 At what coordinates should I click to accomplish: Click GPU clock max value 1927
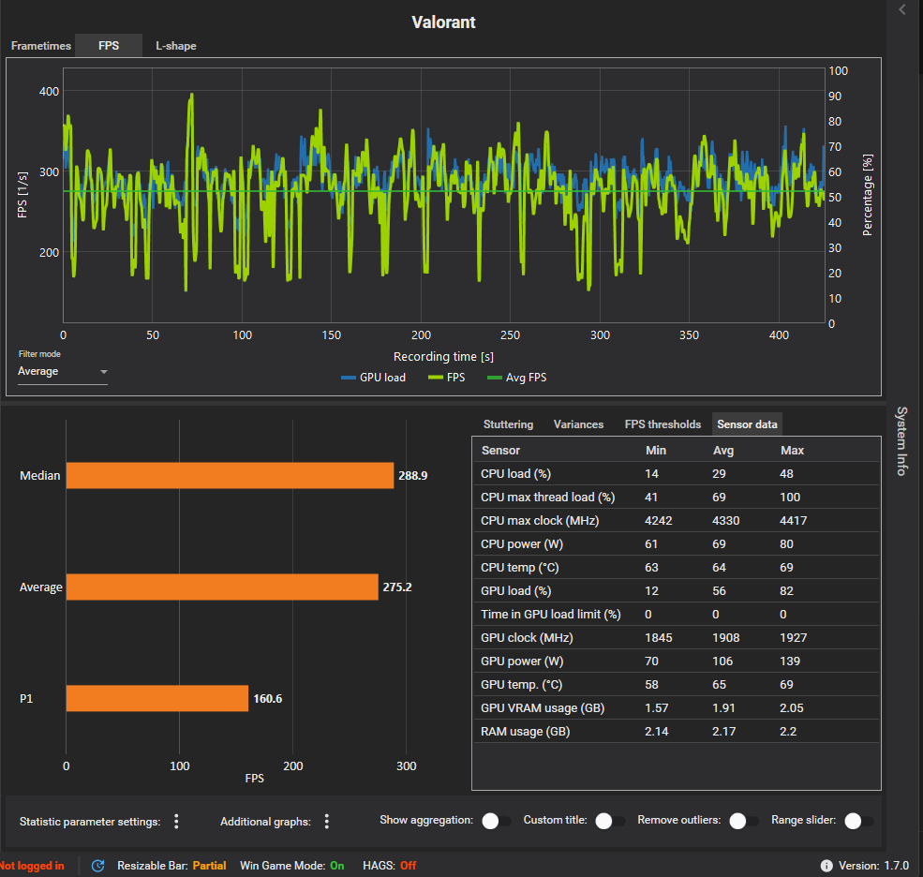(x=793, y=638)
